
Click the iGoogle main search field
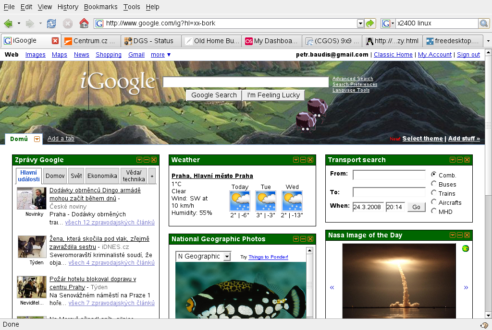(246, 82)
